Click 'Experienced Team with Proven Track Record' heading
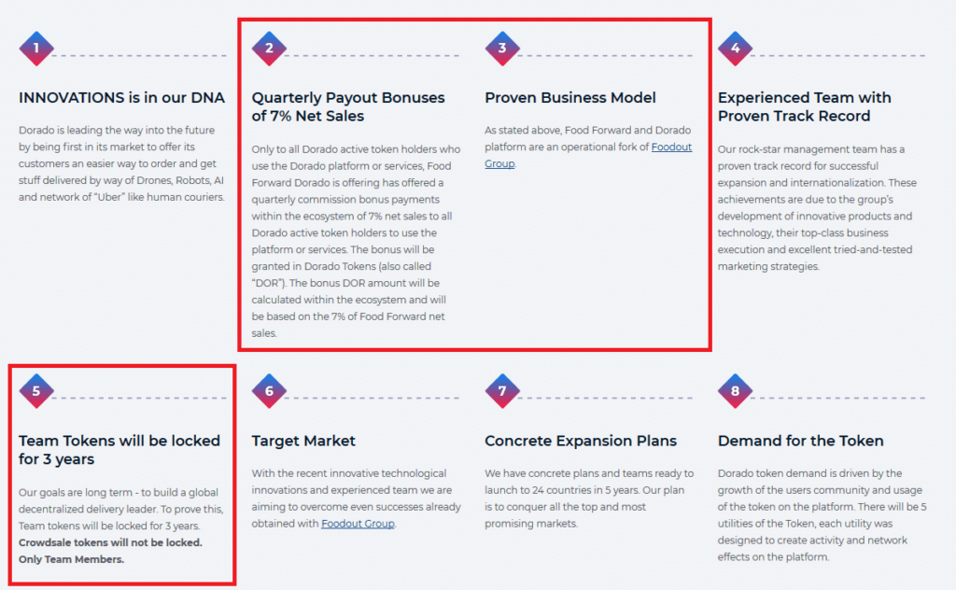The width and height of the screenshot is (956, 590). [x=804, y=106]
